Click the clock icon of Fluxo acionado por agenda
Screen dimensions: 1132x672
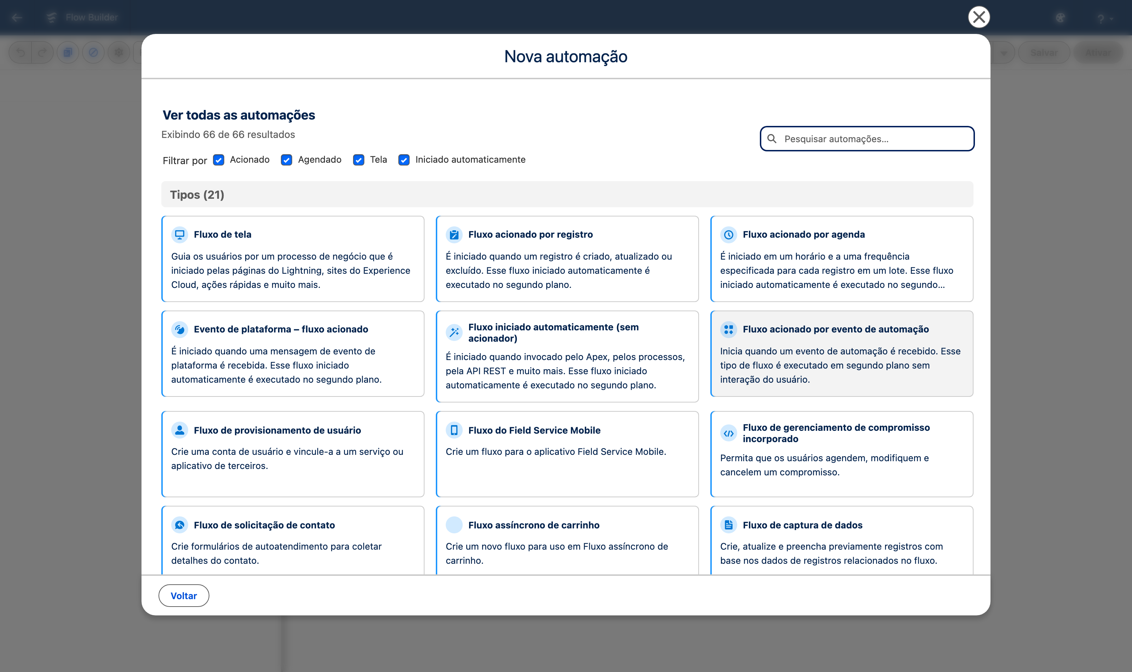pyautogui.click(x=729, y=234)
